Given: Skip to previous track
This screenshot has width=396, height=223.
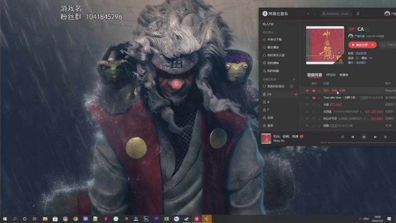Looking at the screenshot, I should click(x=352, y=137).
